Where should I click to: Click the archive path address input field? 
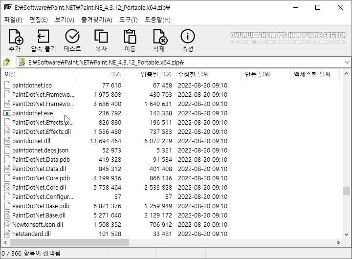(184, 63)
